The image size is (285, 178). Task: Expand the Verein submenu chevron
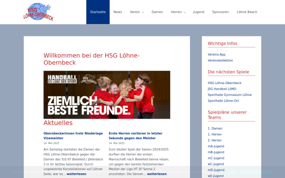click(142, 12)
